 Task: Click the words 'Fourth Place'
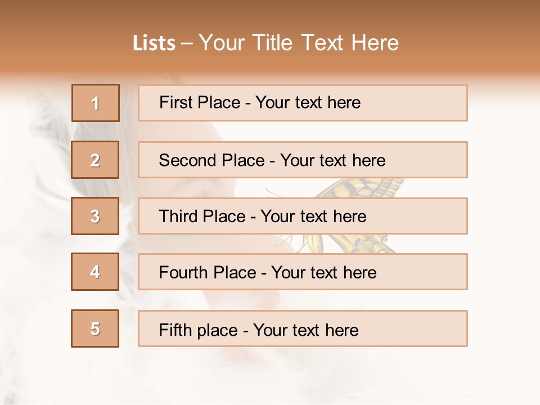(208, 272)
